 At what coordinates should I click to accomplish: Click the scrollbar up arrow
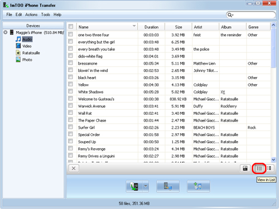[x=273, y=25]
